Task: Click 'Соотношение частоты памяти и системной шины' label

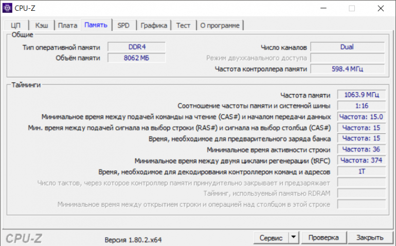Action: click(254, 106)
